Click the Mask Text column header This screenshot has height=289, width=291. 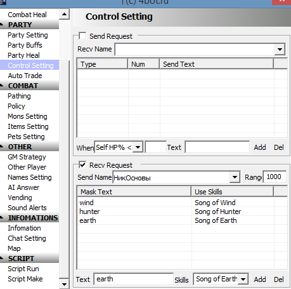pos(134,192)
